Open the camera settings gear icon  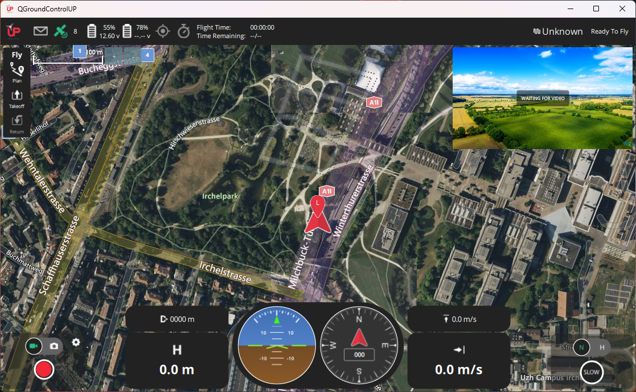click(76, 343)
